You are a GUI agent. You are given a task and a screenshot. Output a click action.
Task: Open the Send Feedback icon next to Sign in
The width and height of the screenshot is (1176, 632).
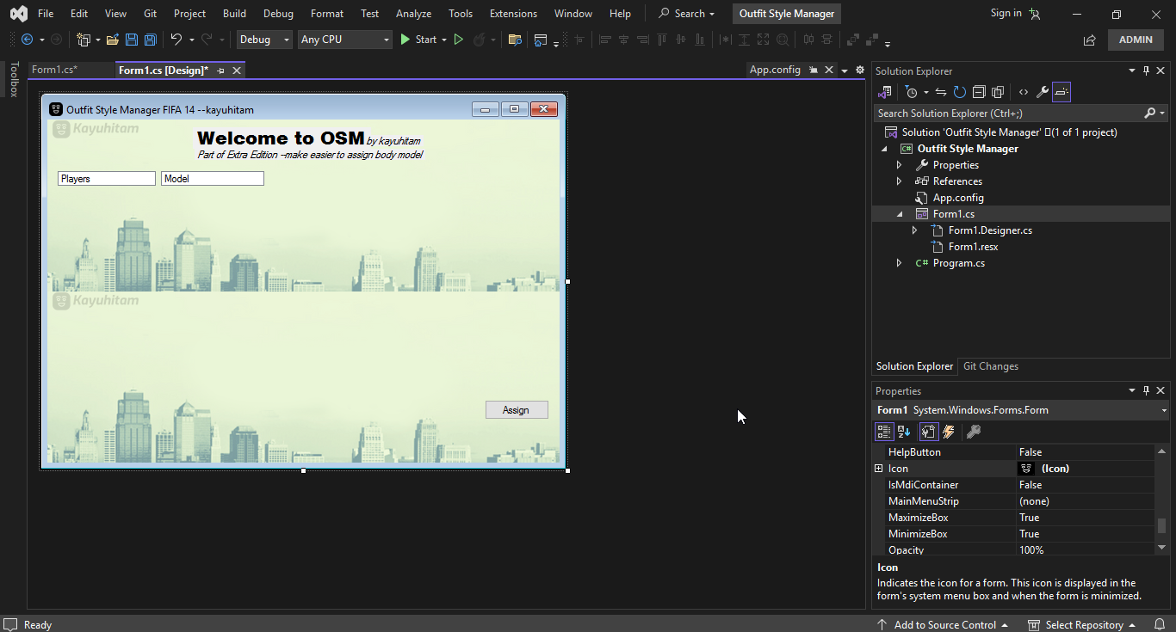pos(1035,14)
